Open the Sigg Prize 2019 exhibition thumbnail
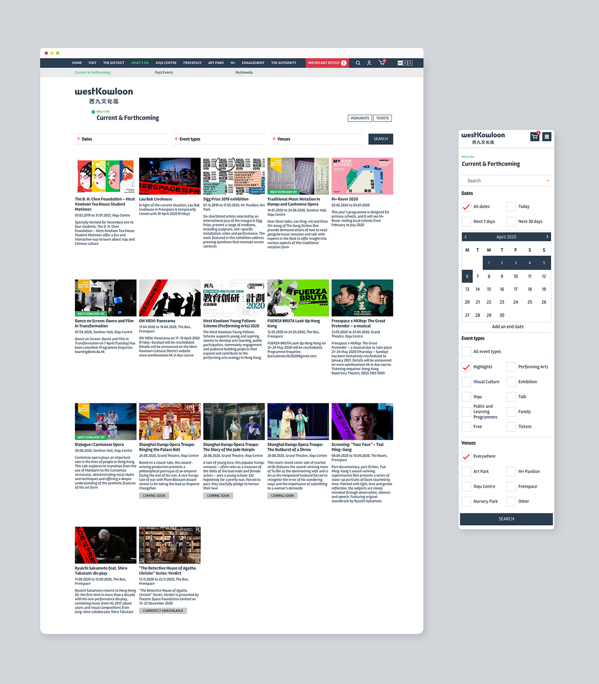 234,176
